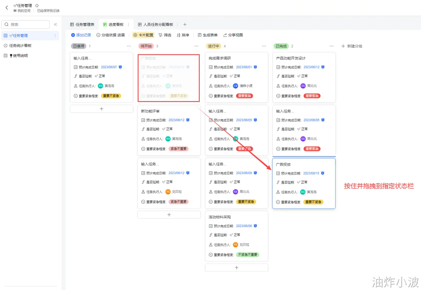The height and width of the screenshot is (290, 421).
Task: Collapse the left sidebar panel
Action: pyautogui.click(x=55, y=25)
